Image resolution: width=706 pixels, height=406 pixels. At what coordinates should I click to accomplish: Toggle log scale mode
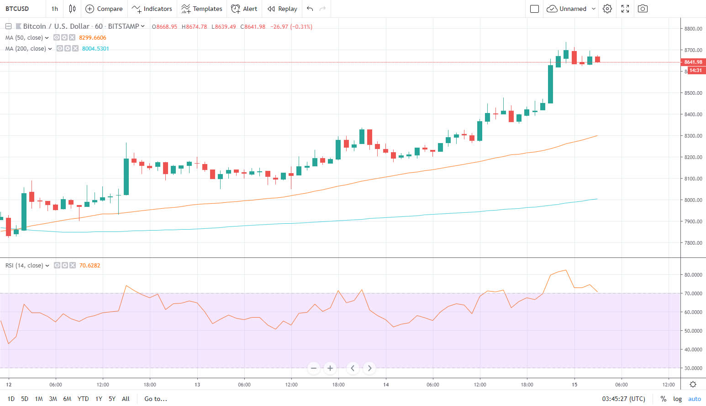(x=677, y=399)
